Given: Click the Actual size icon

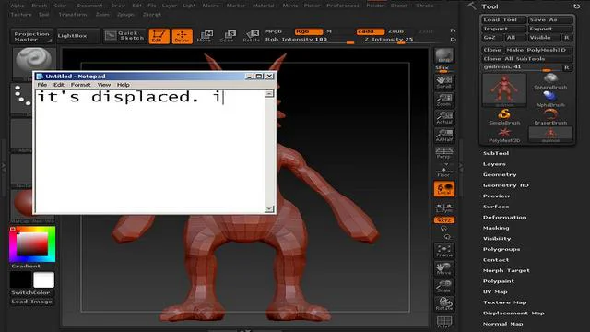Looking at the screenshot, I should [x=444, y=117].
